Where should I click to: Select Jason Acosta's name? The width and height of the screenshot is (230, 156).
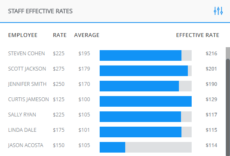point(26,145)
